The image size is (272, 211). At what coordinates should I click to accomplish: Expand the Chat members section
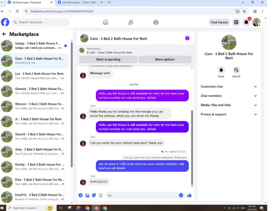point(229,96)
